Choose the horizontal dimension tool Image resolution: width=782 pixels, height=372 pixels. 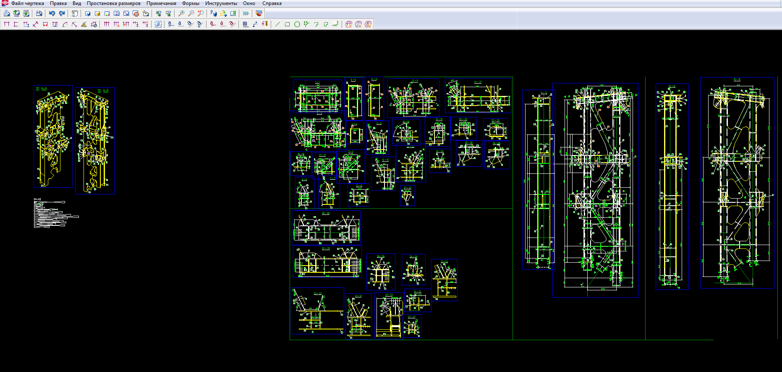[x=7, y=24]
